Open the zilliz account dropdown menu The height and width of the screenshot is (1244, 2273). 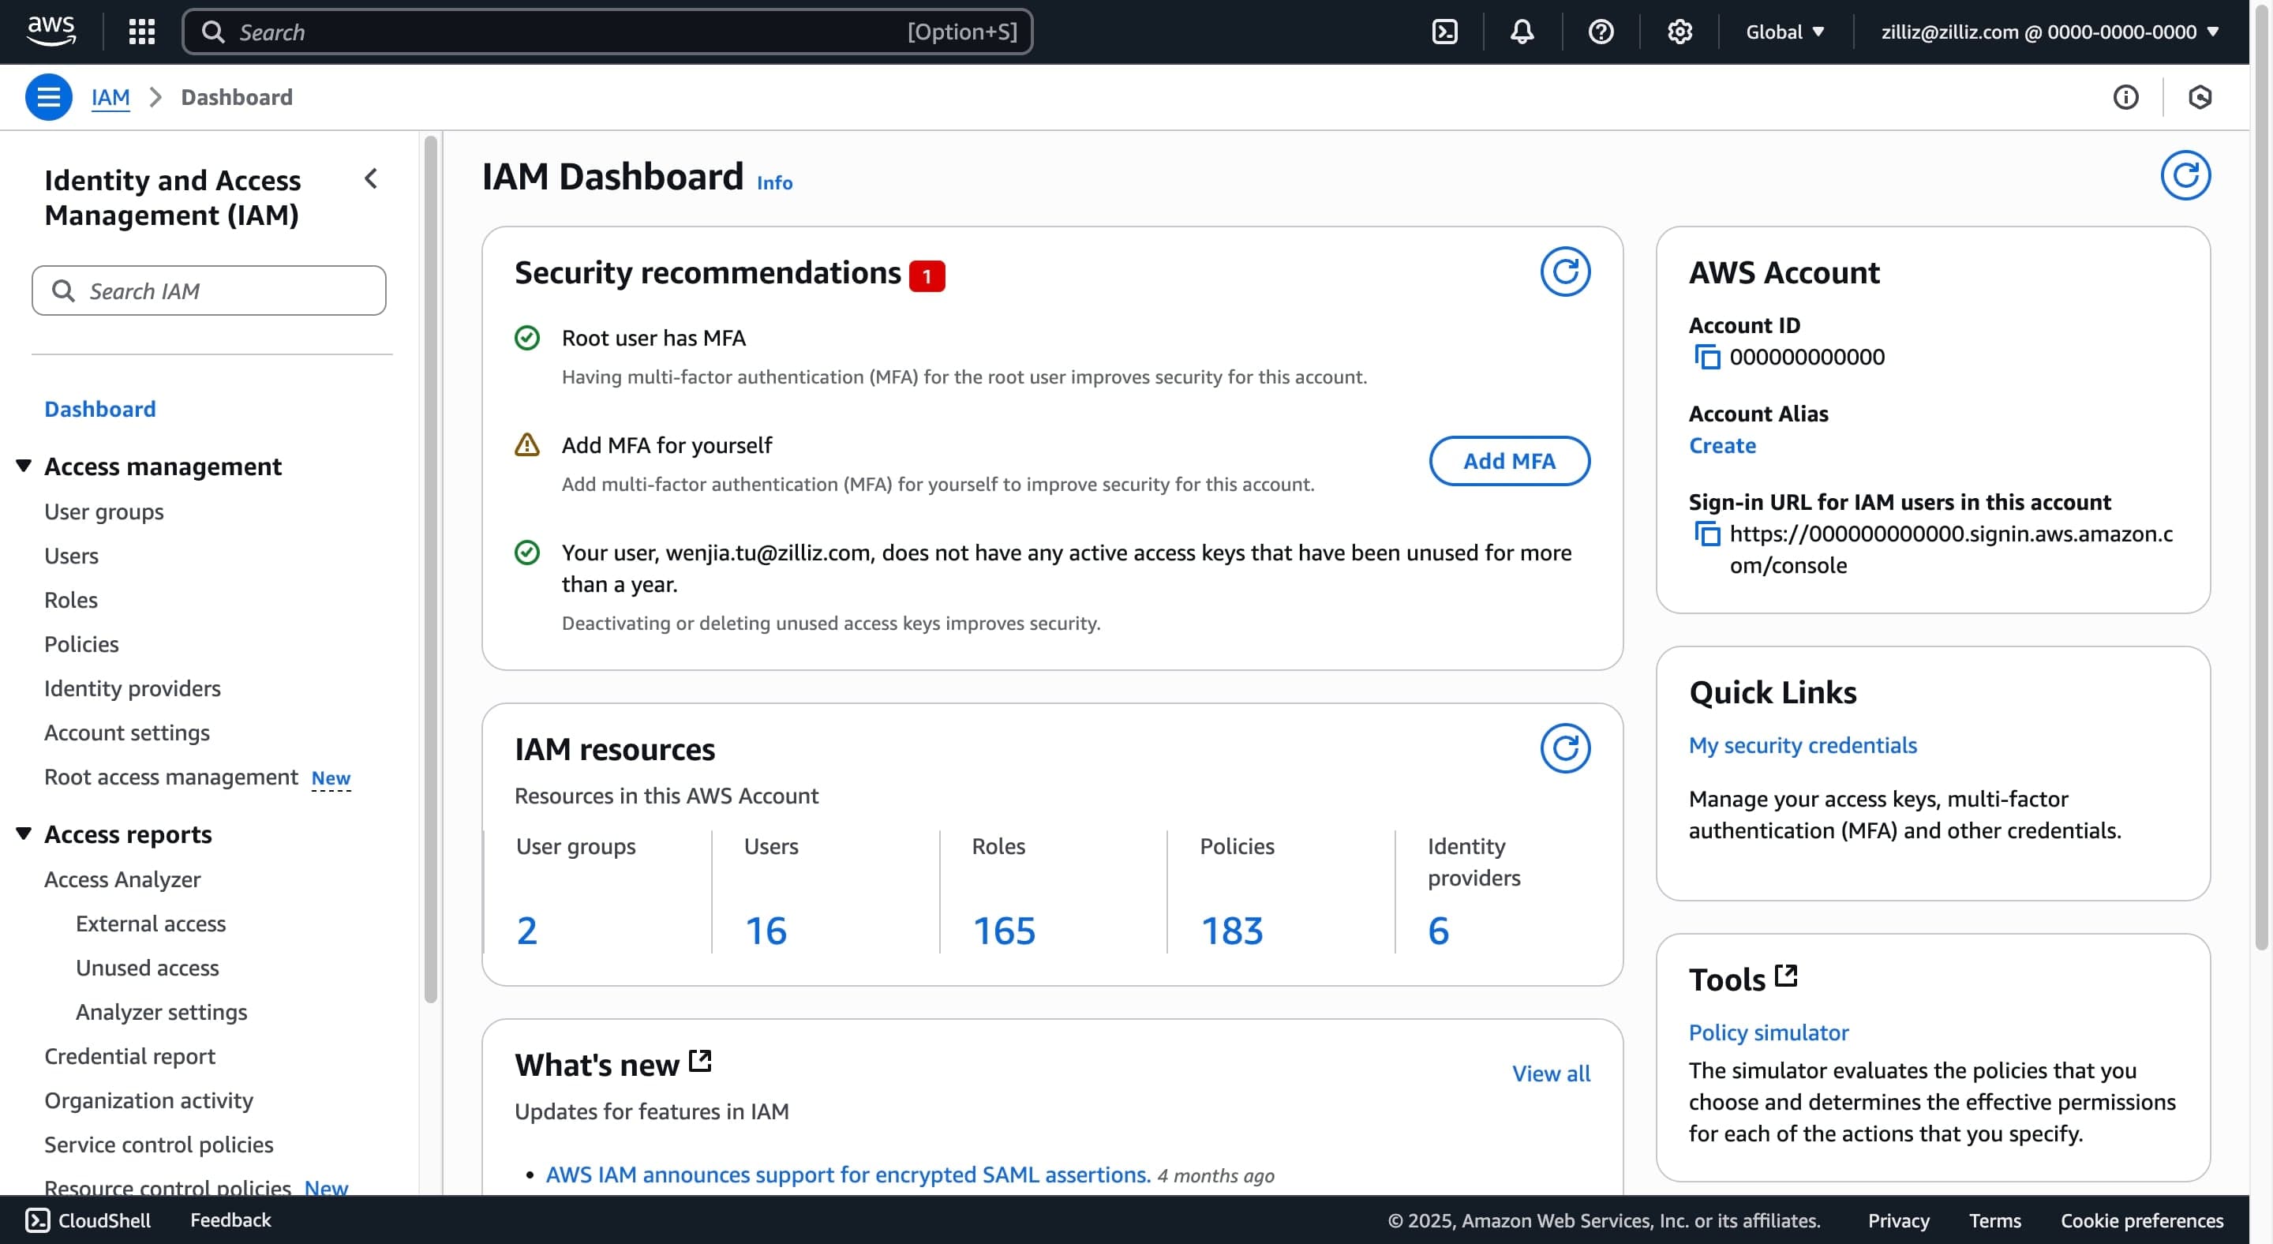click(2050, 32)
